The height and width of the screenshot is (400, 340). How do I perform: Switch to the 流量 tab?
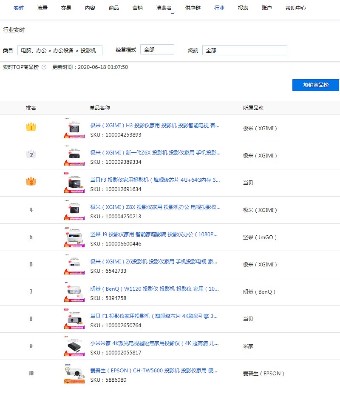coord(42,8)
